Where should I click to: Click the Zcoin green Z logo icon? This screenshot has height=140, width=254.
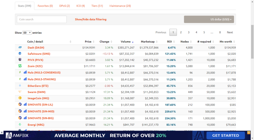(x=20, y=66)
